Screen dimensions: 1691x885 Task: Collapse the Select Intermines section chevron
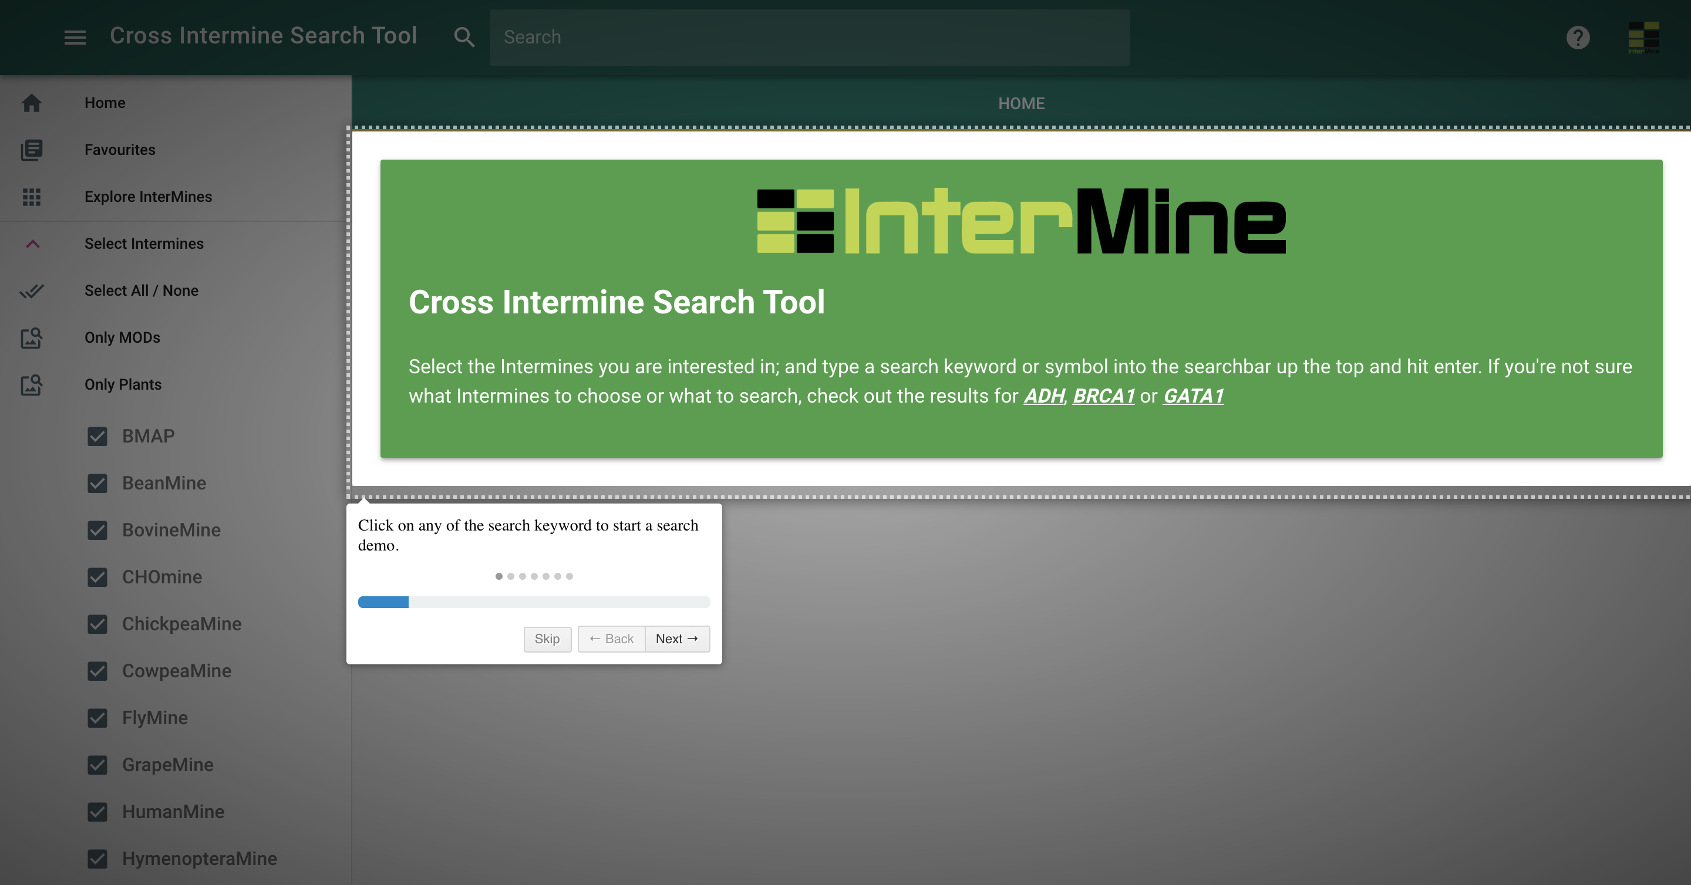(32, 244)
